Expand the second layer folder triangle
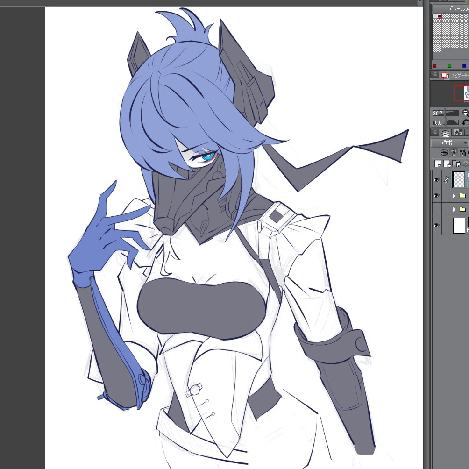469x469 pixels. [454, 209]
